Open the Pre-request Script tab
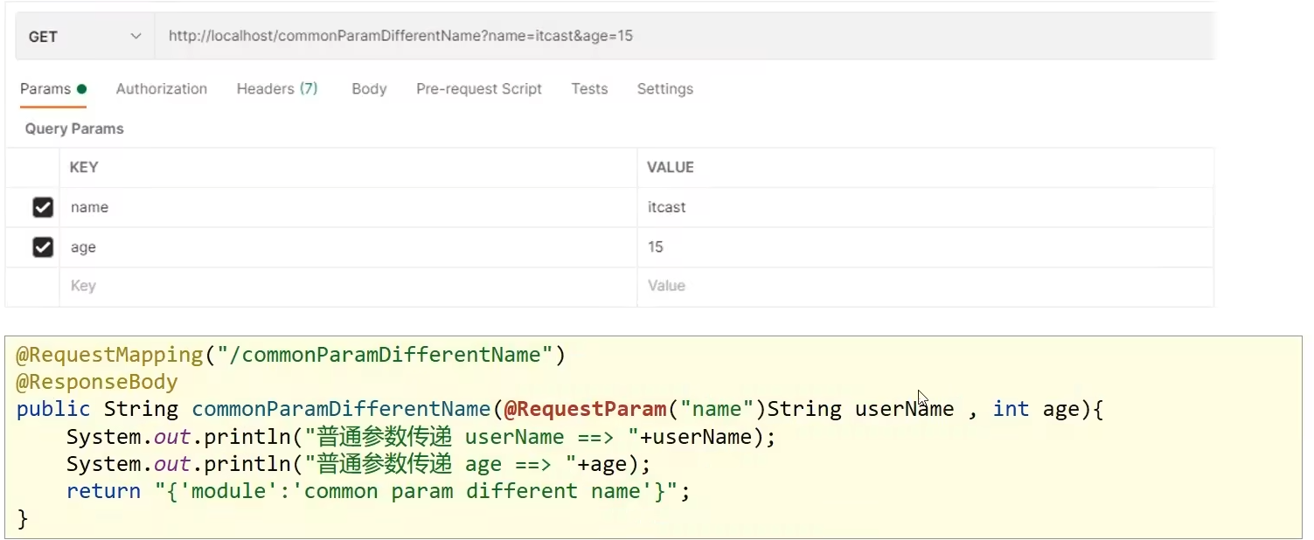Viewport: 1314px width, 540px height. (x=479, y=89)
